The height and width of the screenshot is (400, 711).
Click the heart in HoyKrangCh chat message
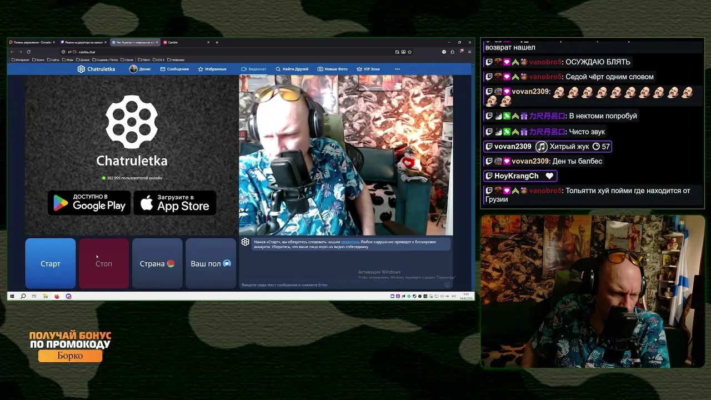coord(549,176)
